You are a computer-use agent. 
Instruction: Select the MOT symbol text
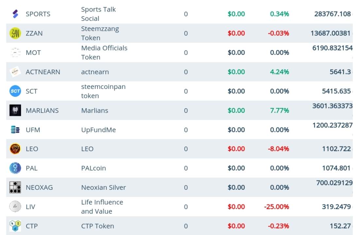[x=33, y=53]
